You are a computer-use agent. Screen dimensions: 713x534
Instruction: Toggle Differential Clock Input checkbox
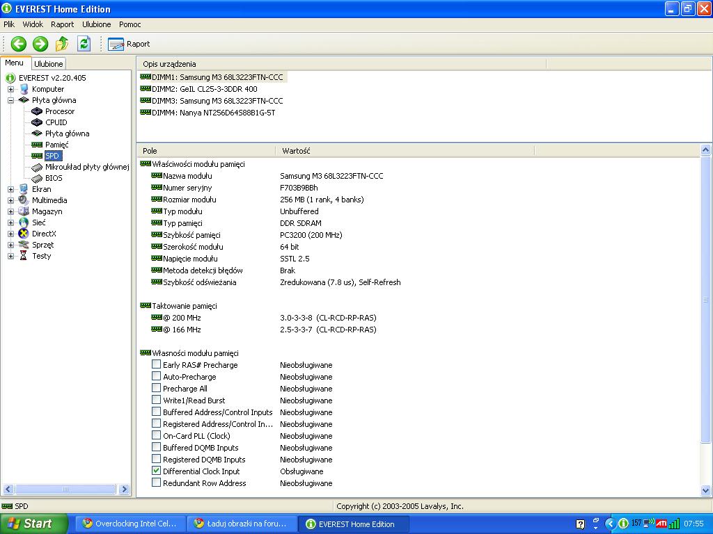click(156, 471)
